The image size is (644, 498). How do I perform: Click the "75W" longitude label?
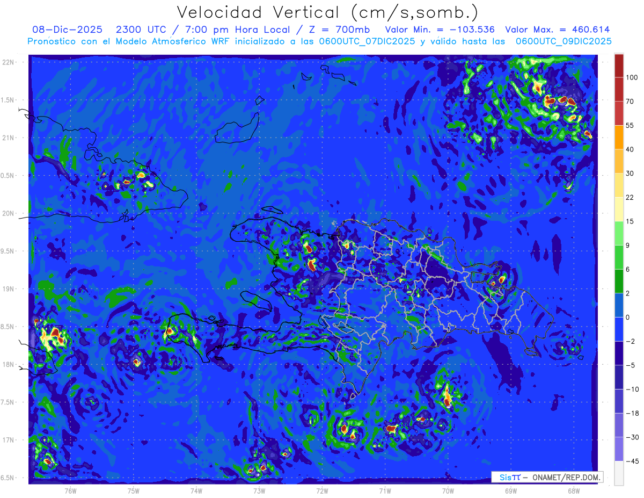(134, 490)
